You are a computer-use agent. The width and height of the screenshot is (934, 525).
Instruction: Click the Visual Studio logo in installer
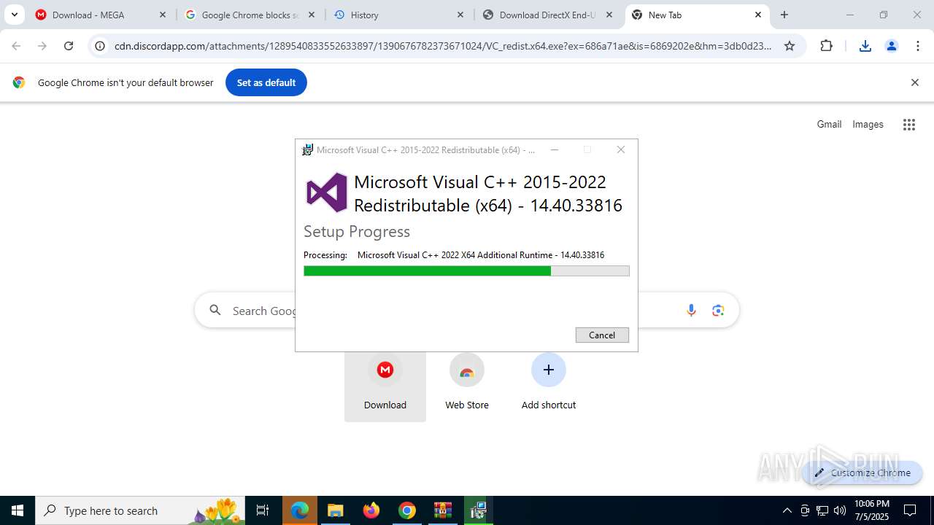pos(326,192)
